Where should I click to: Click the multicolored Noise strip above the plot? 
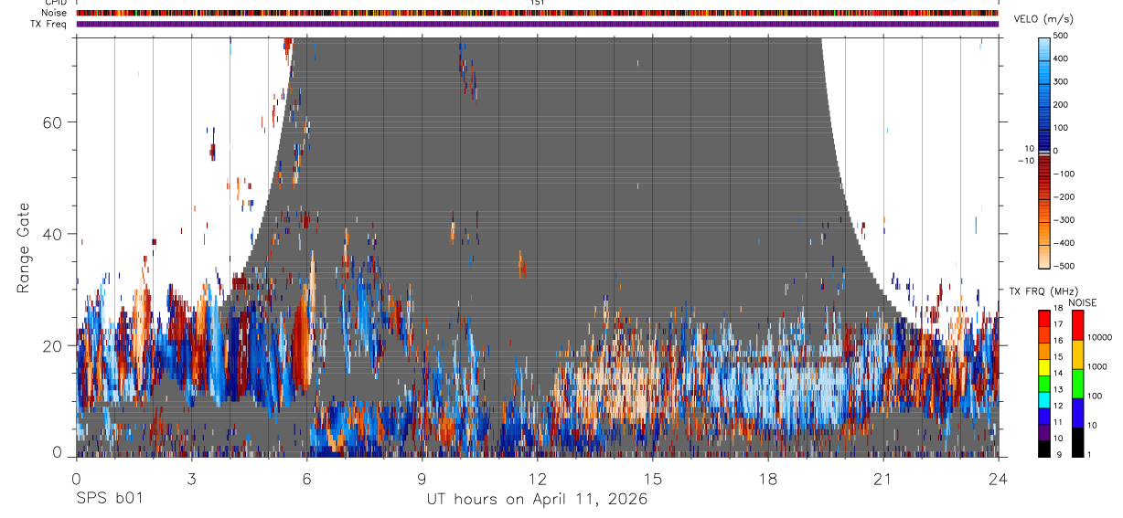coord(538,13)
